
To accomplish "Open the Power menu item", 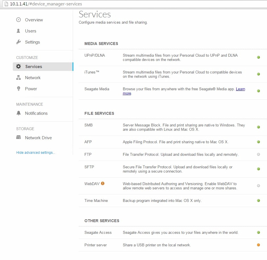I will (31, 89).
